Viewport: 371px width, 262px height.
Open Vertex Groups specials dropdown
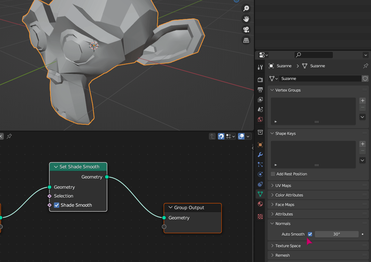363,117
